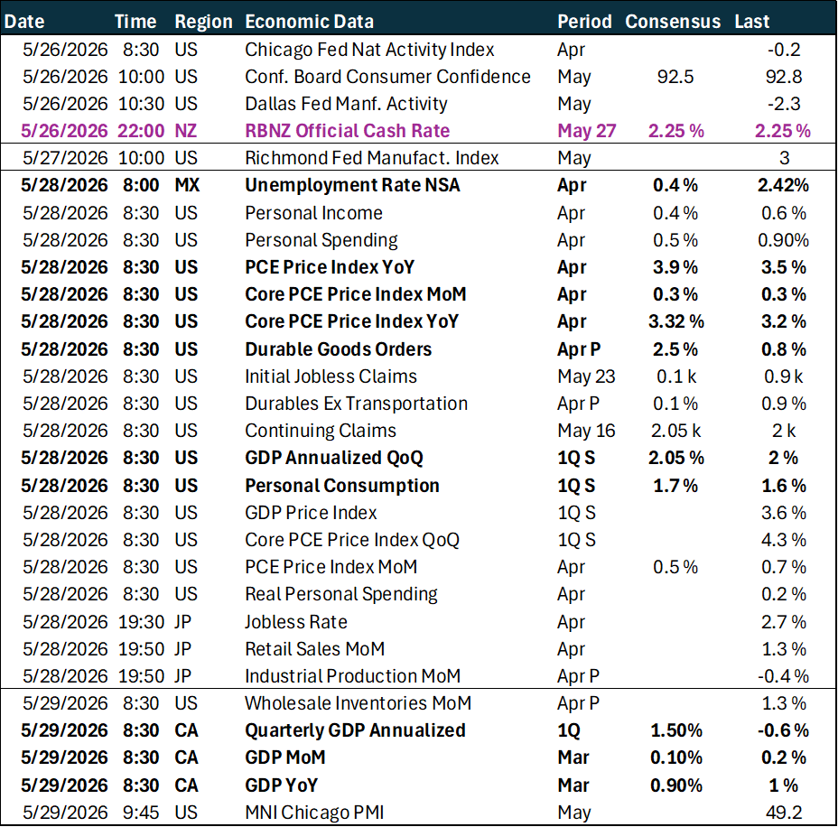Select the GDP Price Index cell
Viewport: 838px width, 827px height.
point(311,513)
